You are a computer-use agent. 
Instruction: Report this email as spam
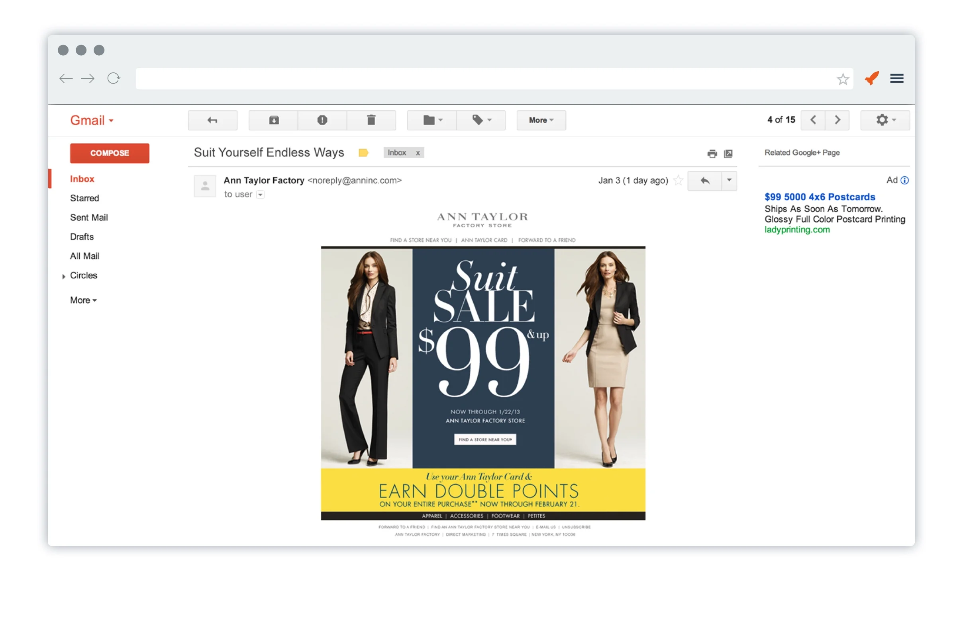click(x=322, y=120)
